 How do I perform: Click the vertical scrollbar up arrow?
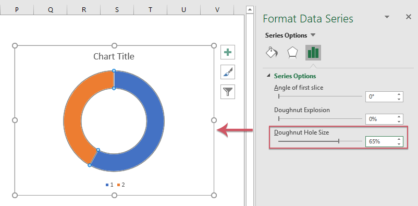[x=250, y=10]
